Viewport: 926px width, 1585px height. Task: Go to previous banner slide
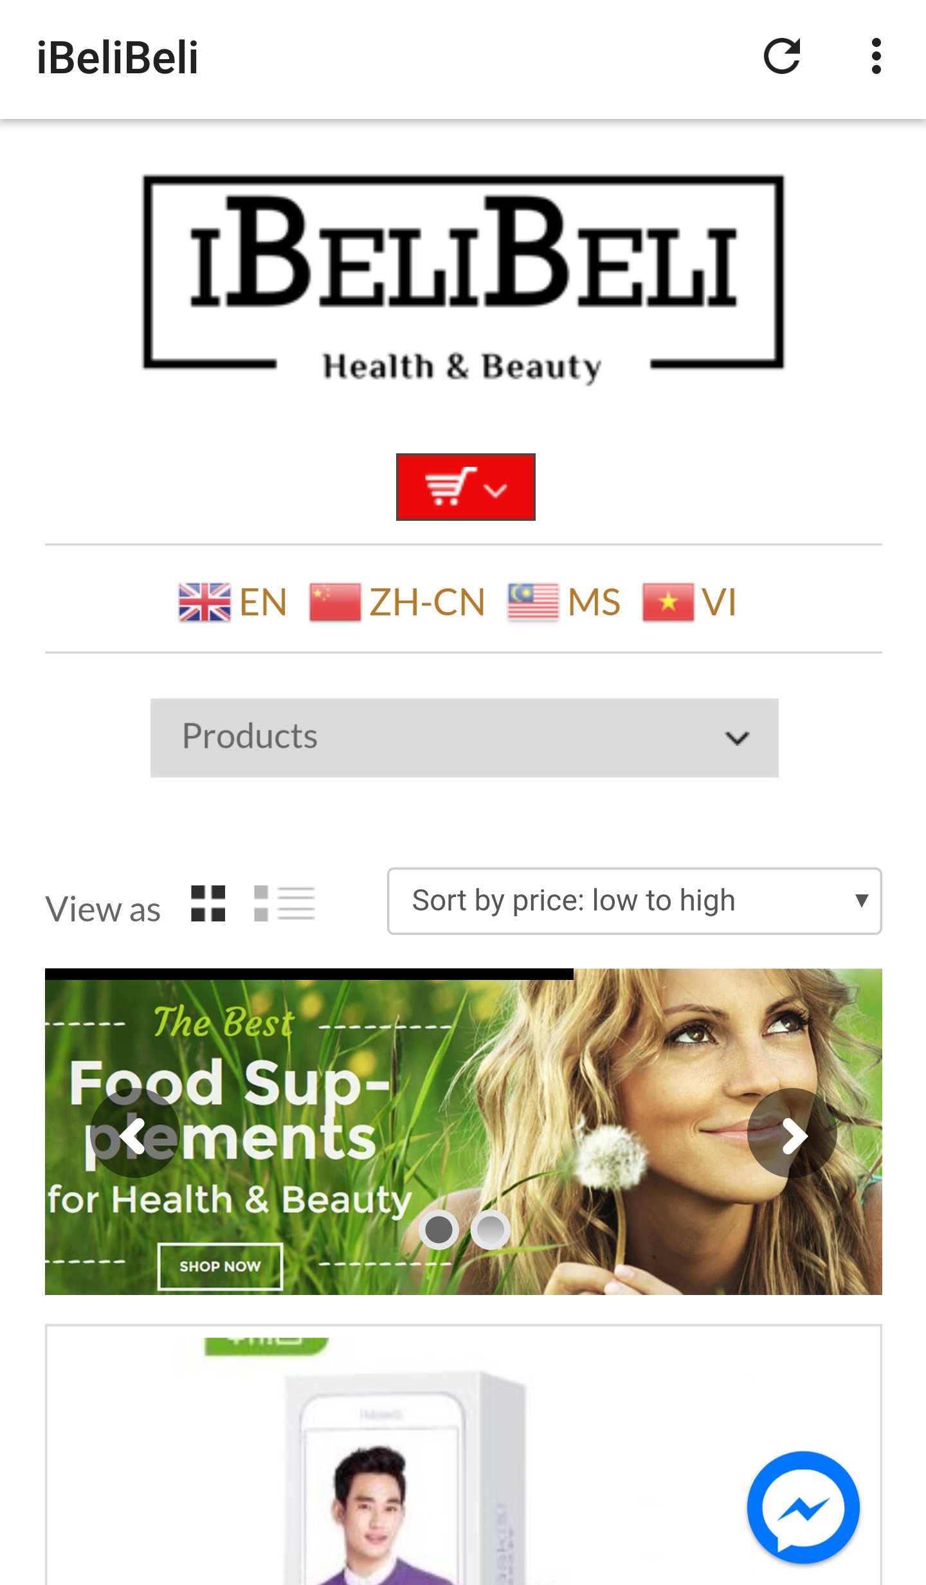(x=134, y=1133)
